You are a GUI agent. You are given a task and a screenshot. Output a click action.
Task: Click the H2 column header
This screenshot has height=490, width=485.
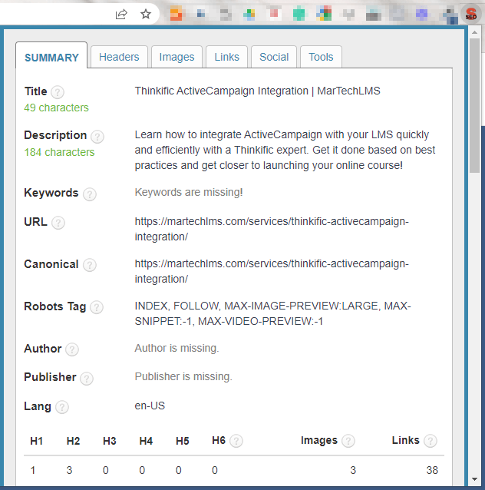(x=73, y=441)
